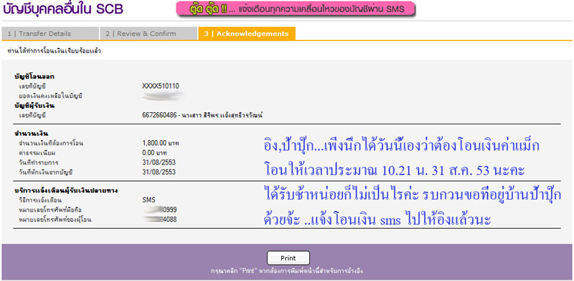Click the transaction date next to วันที่ทำรายการ
The image size is (574, 281).
(x=159, y=162)
